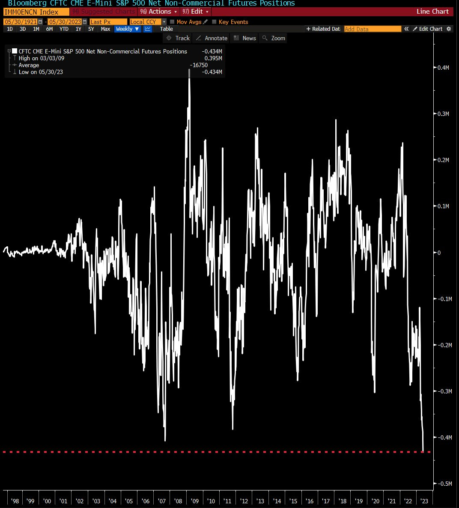Select the YTD time range
The width and height of the screenshot is (459, 508).
coord(64,29)
